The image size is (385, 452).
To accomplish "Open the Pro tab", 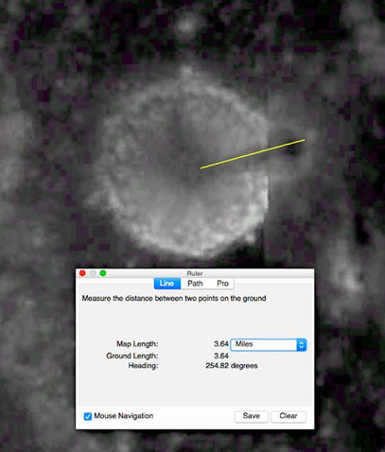I will pyautogui.click(x=222, y=284).
